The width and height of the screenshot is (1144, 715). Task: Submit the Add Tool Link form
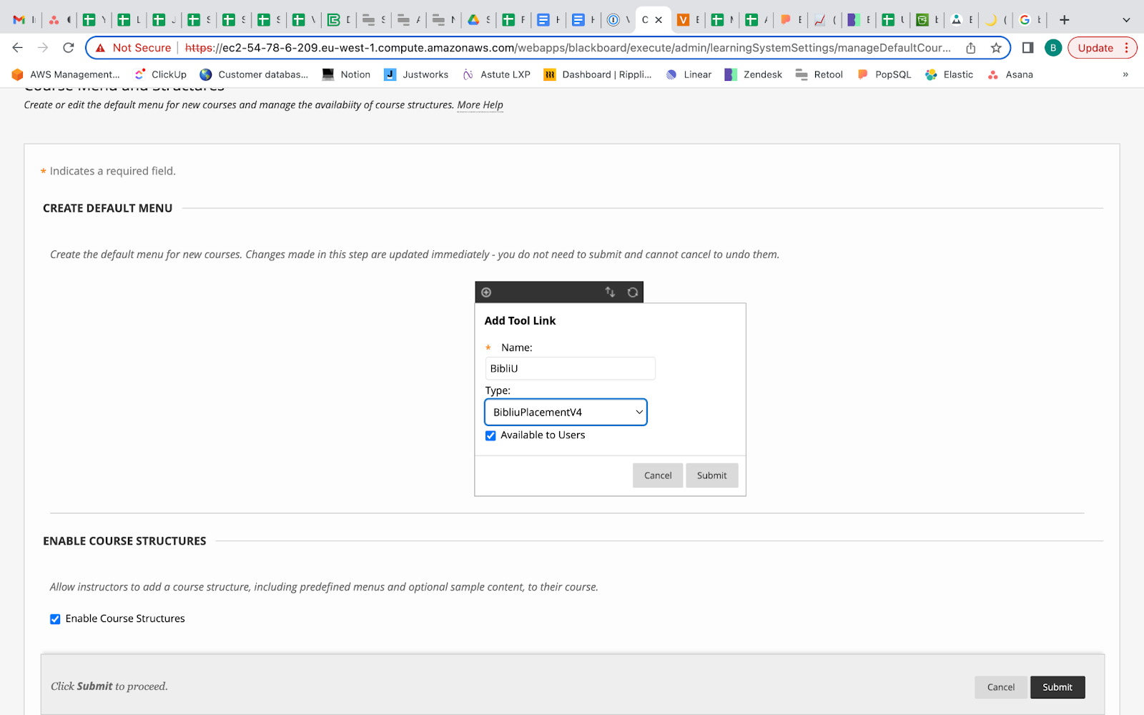(711, 475)
